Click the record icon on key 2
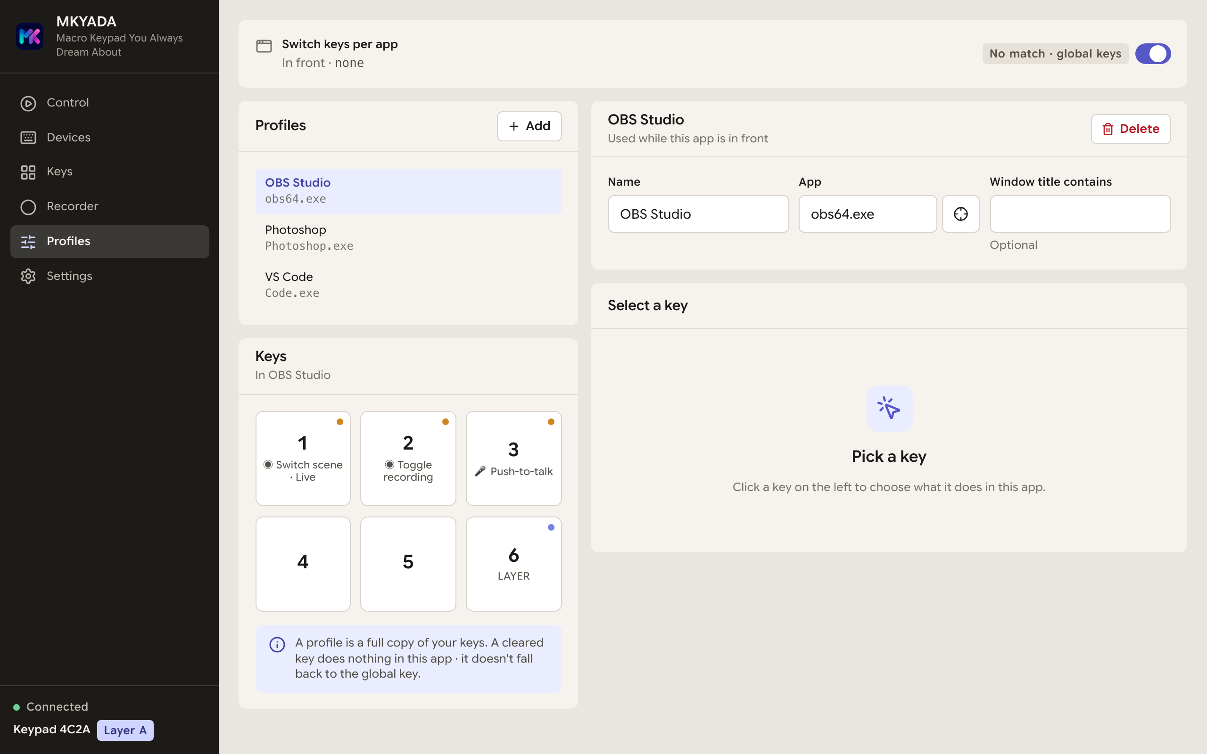1207x754 pixels. [389, 465]
